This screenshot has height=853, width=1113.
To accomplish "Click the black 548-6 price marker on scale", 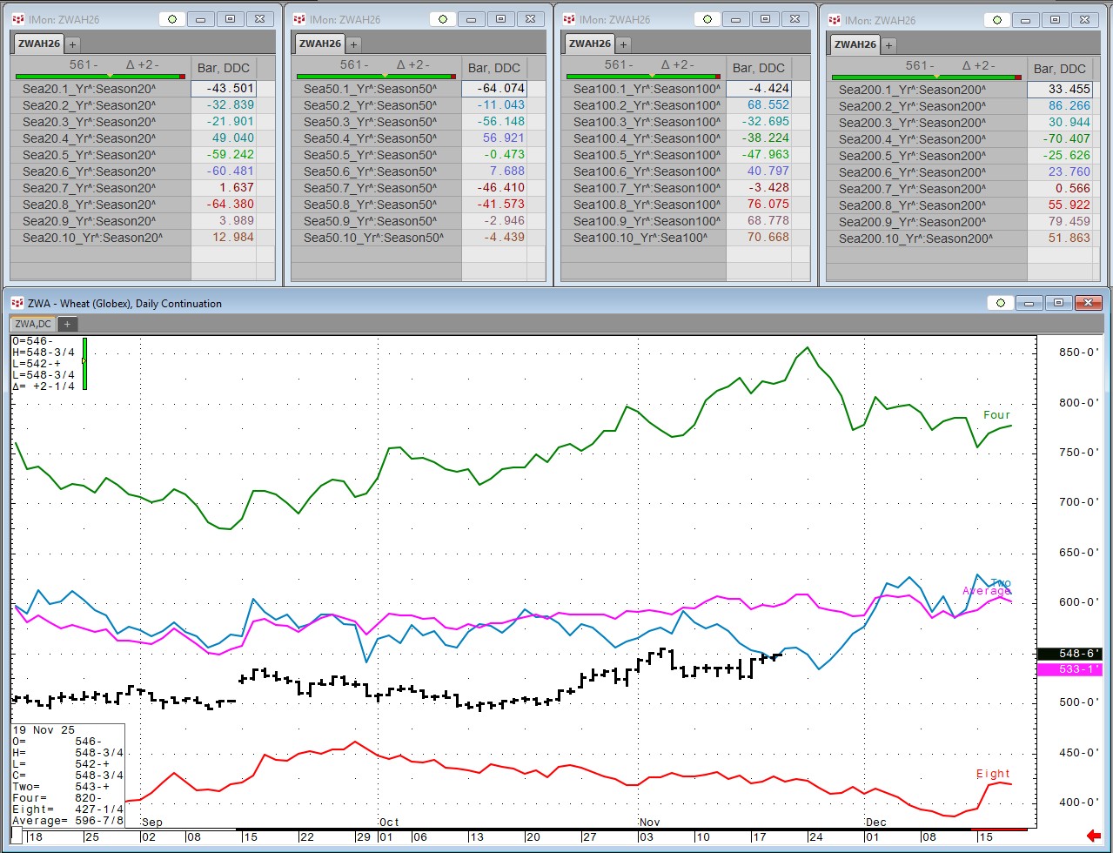I will pos(1069,654).
